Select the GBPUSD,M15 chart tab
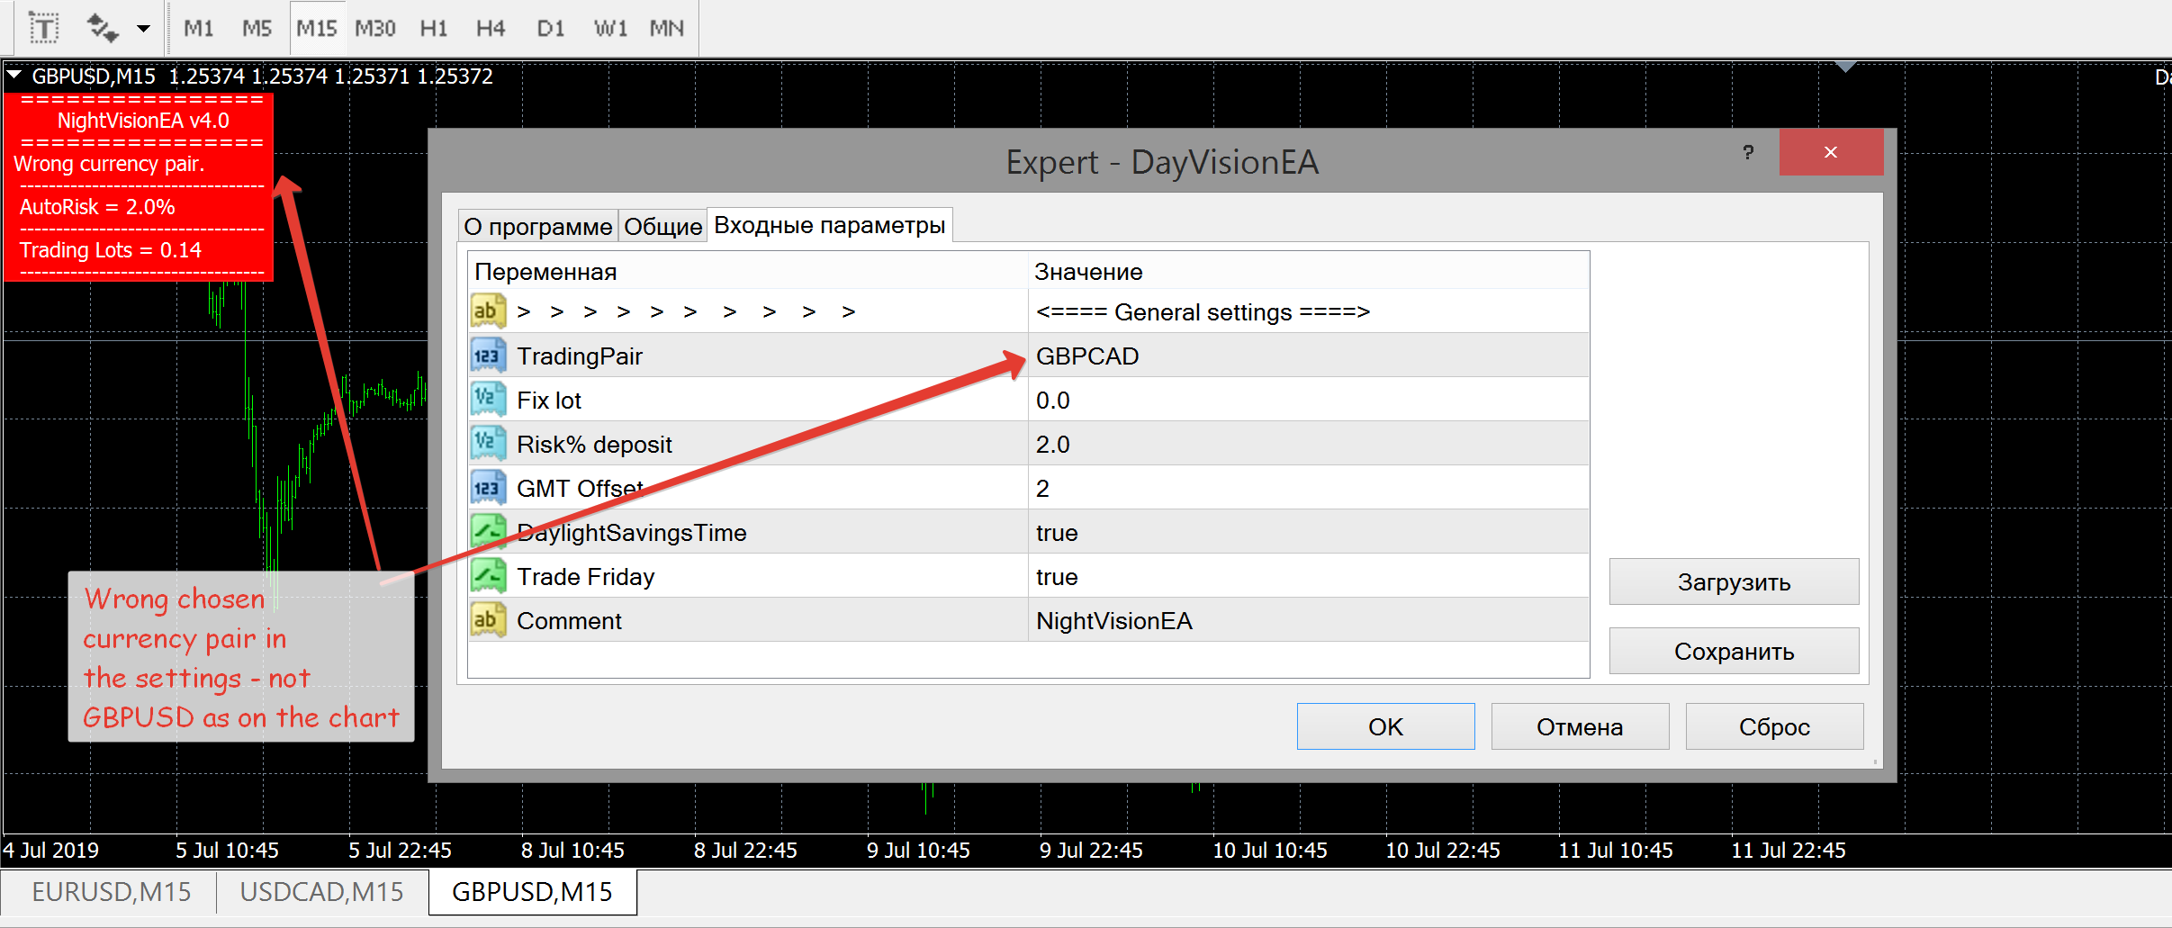Viewport: 2172px width, 928px height. pos(532,892)
